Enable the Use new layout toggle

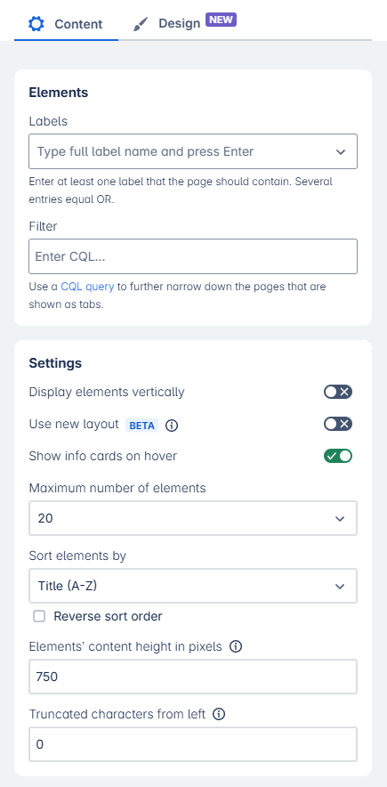click(x=338, y=424)
